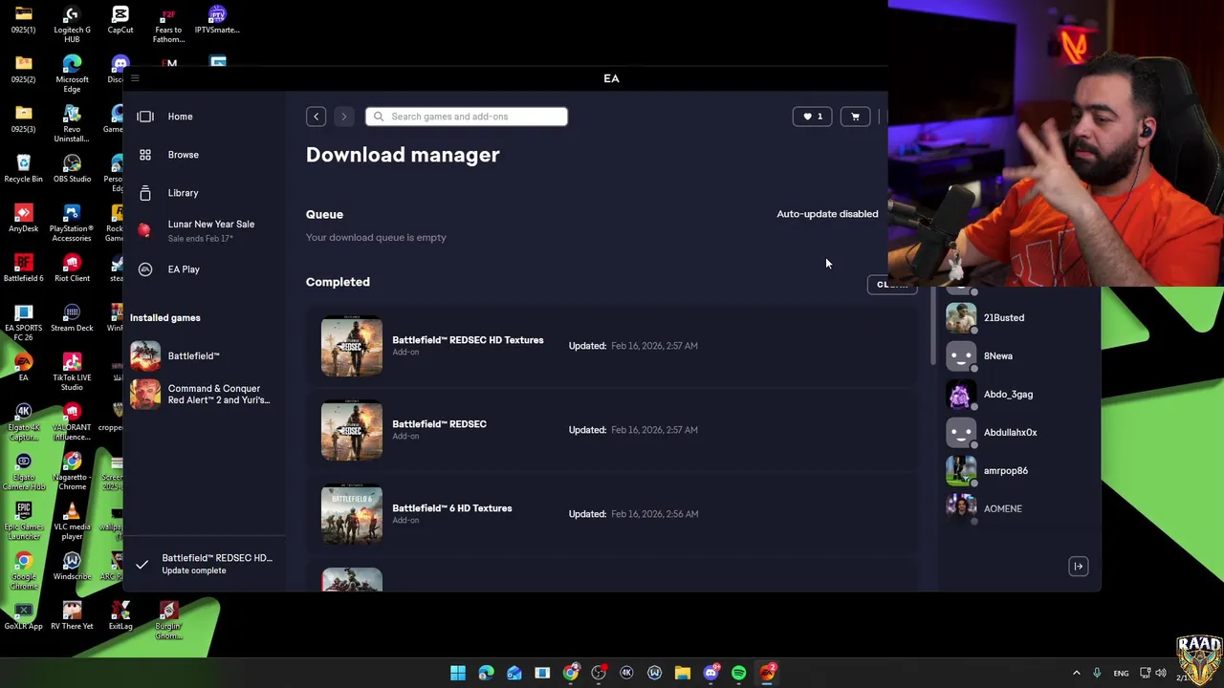Open File Explorer from the taskbar

(x=683, y=674)
